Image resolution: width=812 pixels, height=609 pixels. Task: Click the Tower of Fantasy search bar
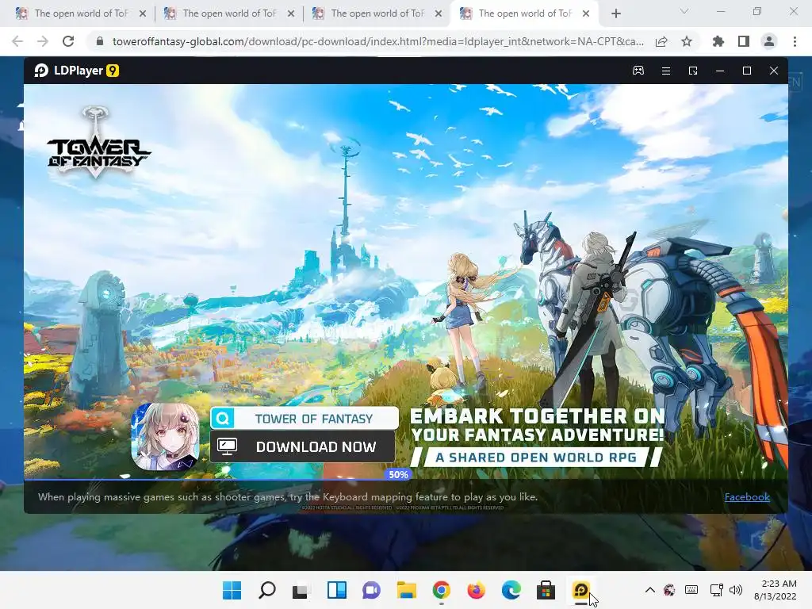[x=304, y=419]
